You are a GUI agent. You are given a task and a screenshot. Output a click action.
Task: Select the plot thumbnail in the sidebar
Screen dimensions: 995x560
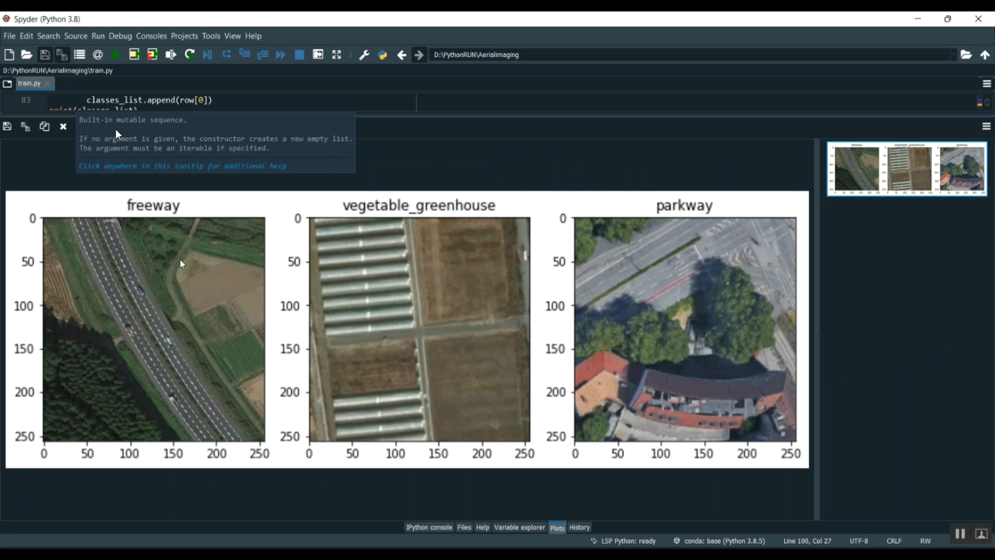click(x=907, y=169)
